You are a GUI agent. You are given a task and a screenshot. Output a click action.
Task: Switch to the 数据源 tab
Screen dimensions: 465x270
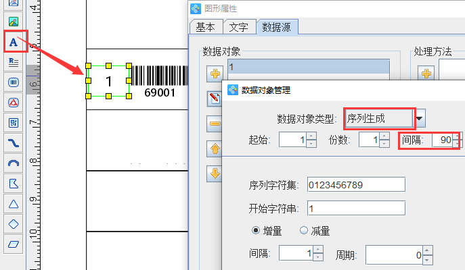(x=277, y=28)
